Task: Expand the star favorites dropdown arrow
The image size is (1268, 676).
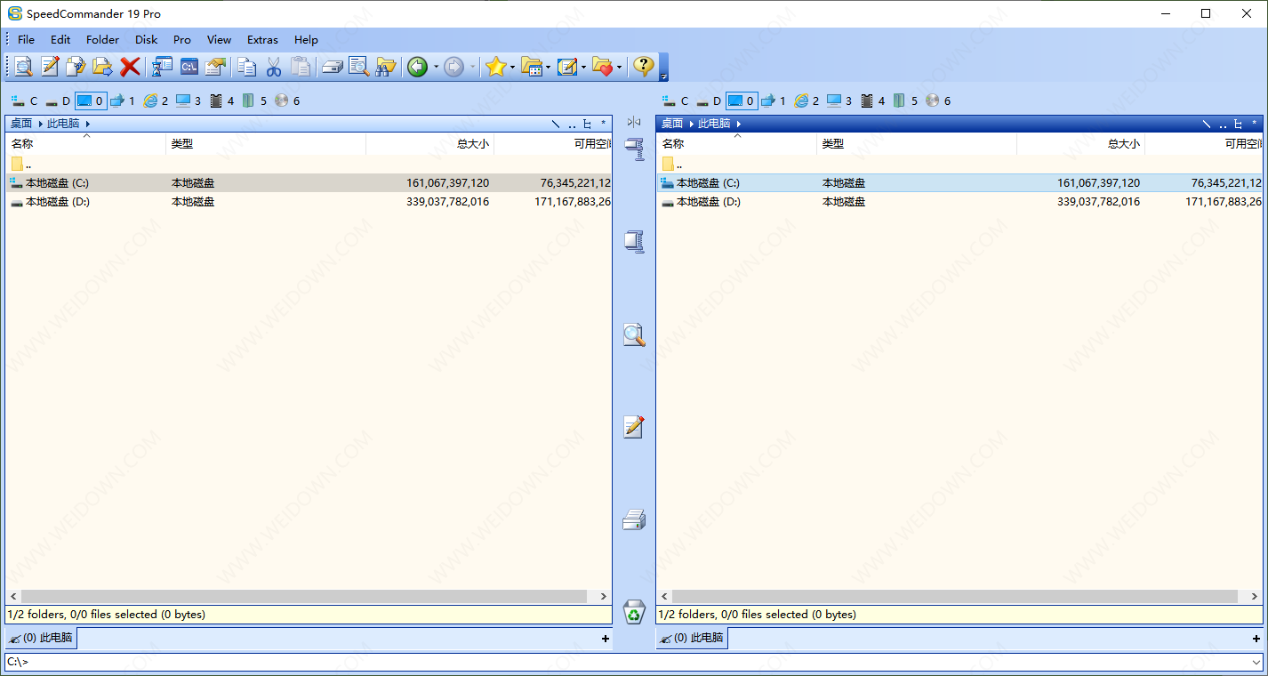Action: pos(512,67)
